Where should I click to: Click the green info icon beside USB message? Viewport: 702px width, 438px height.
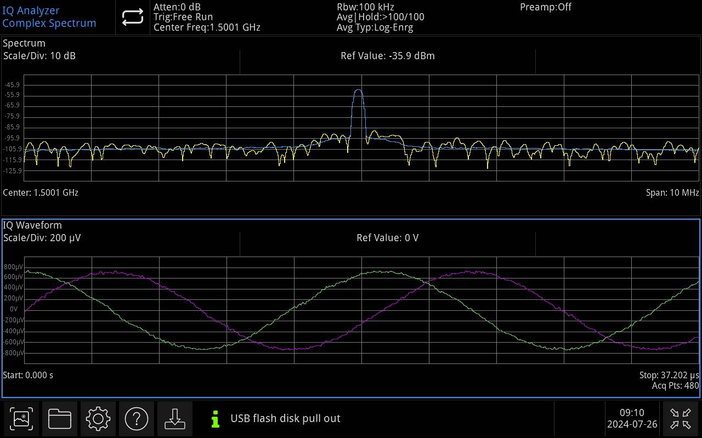click(x=214, y=418)
